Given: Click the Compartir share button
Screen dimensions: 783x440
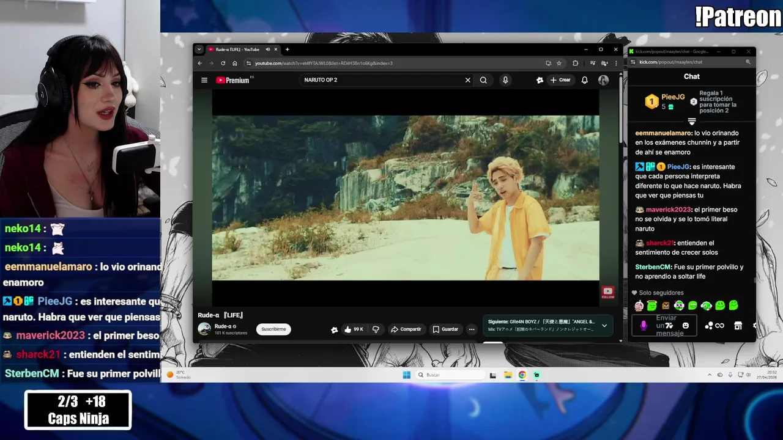Looking at the screenshot, I should [x=406, y=329].
